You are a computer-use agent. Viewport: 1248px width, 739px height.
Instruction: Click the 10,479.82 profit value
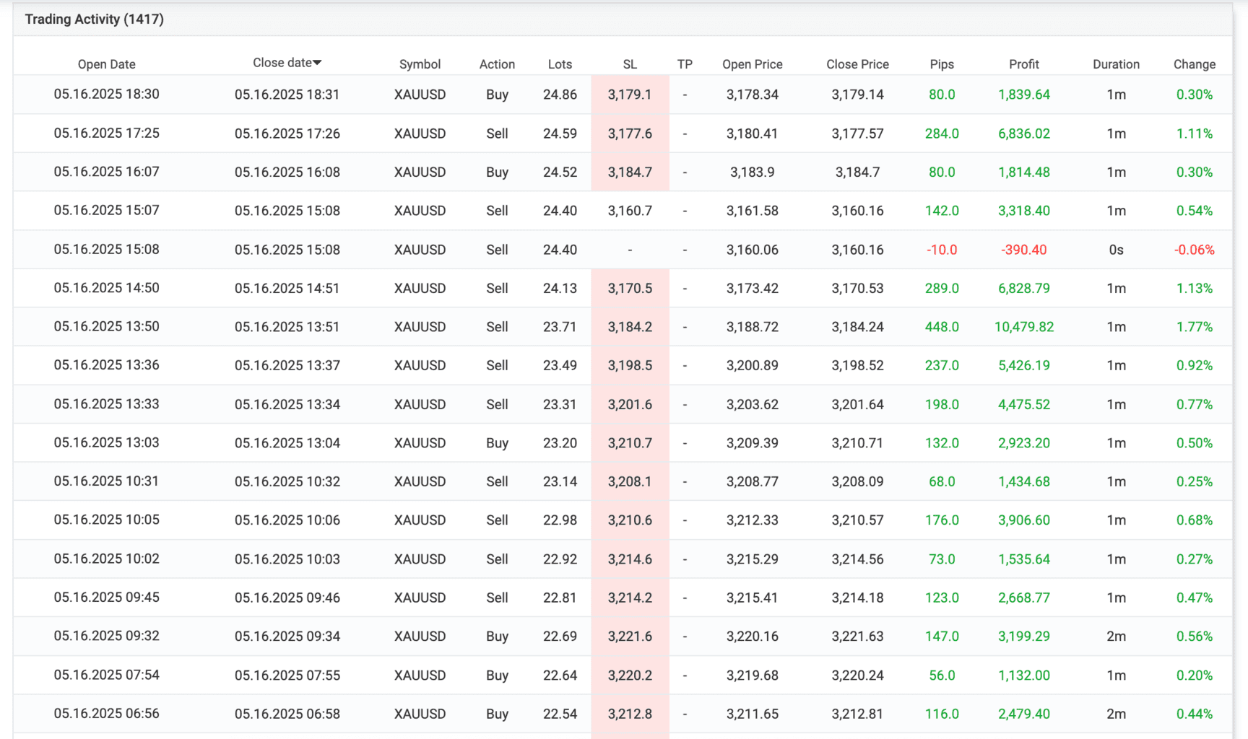[x=1023, y=327]
